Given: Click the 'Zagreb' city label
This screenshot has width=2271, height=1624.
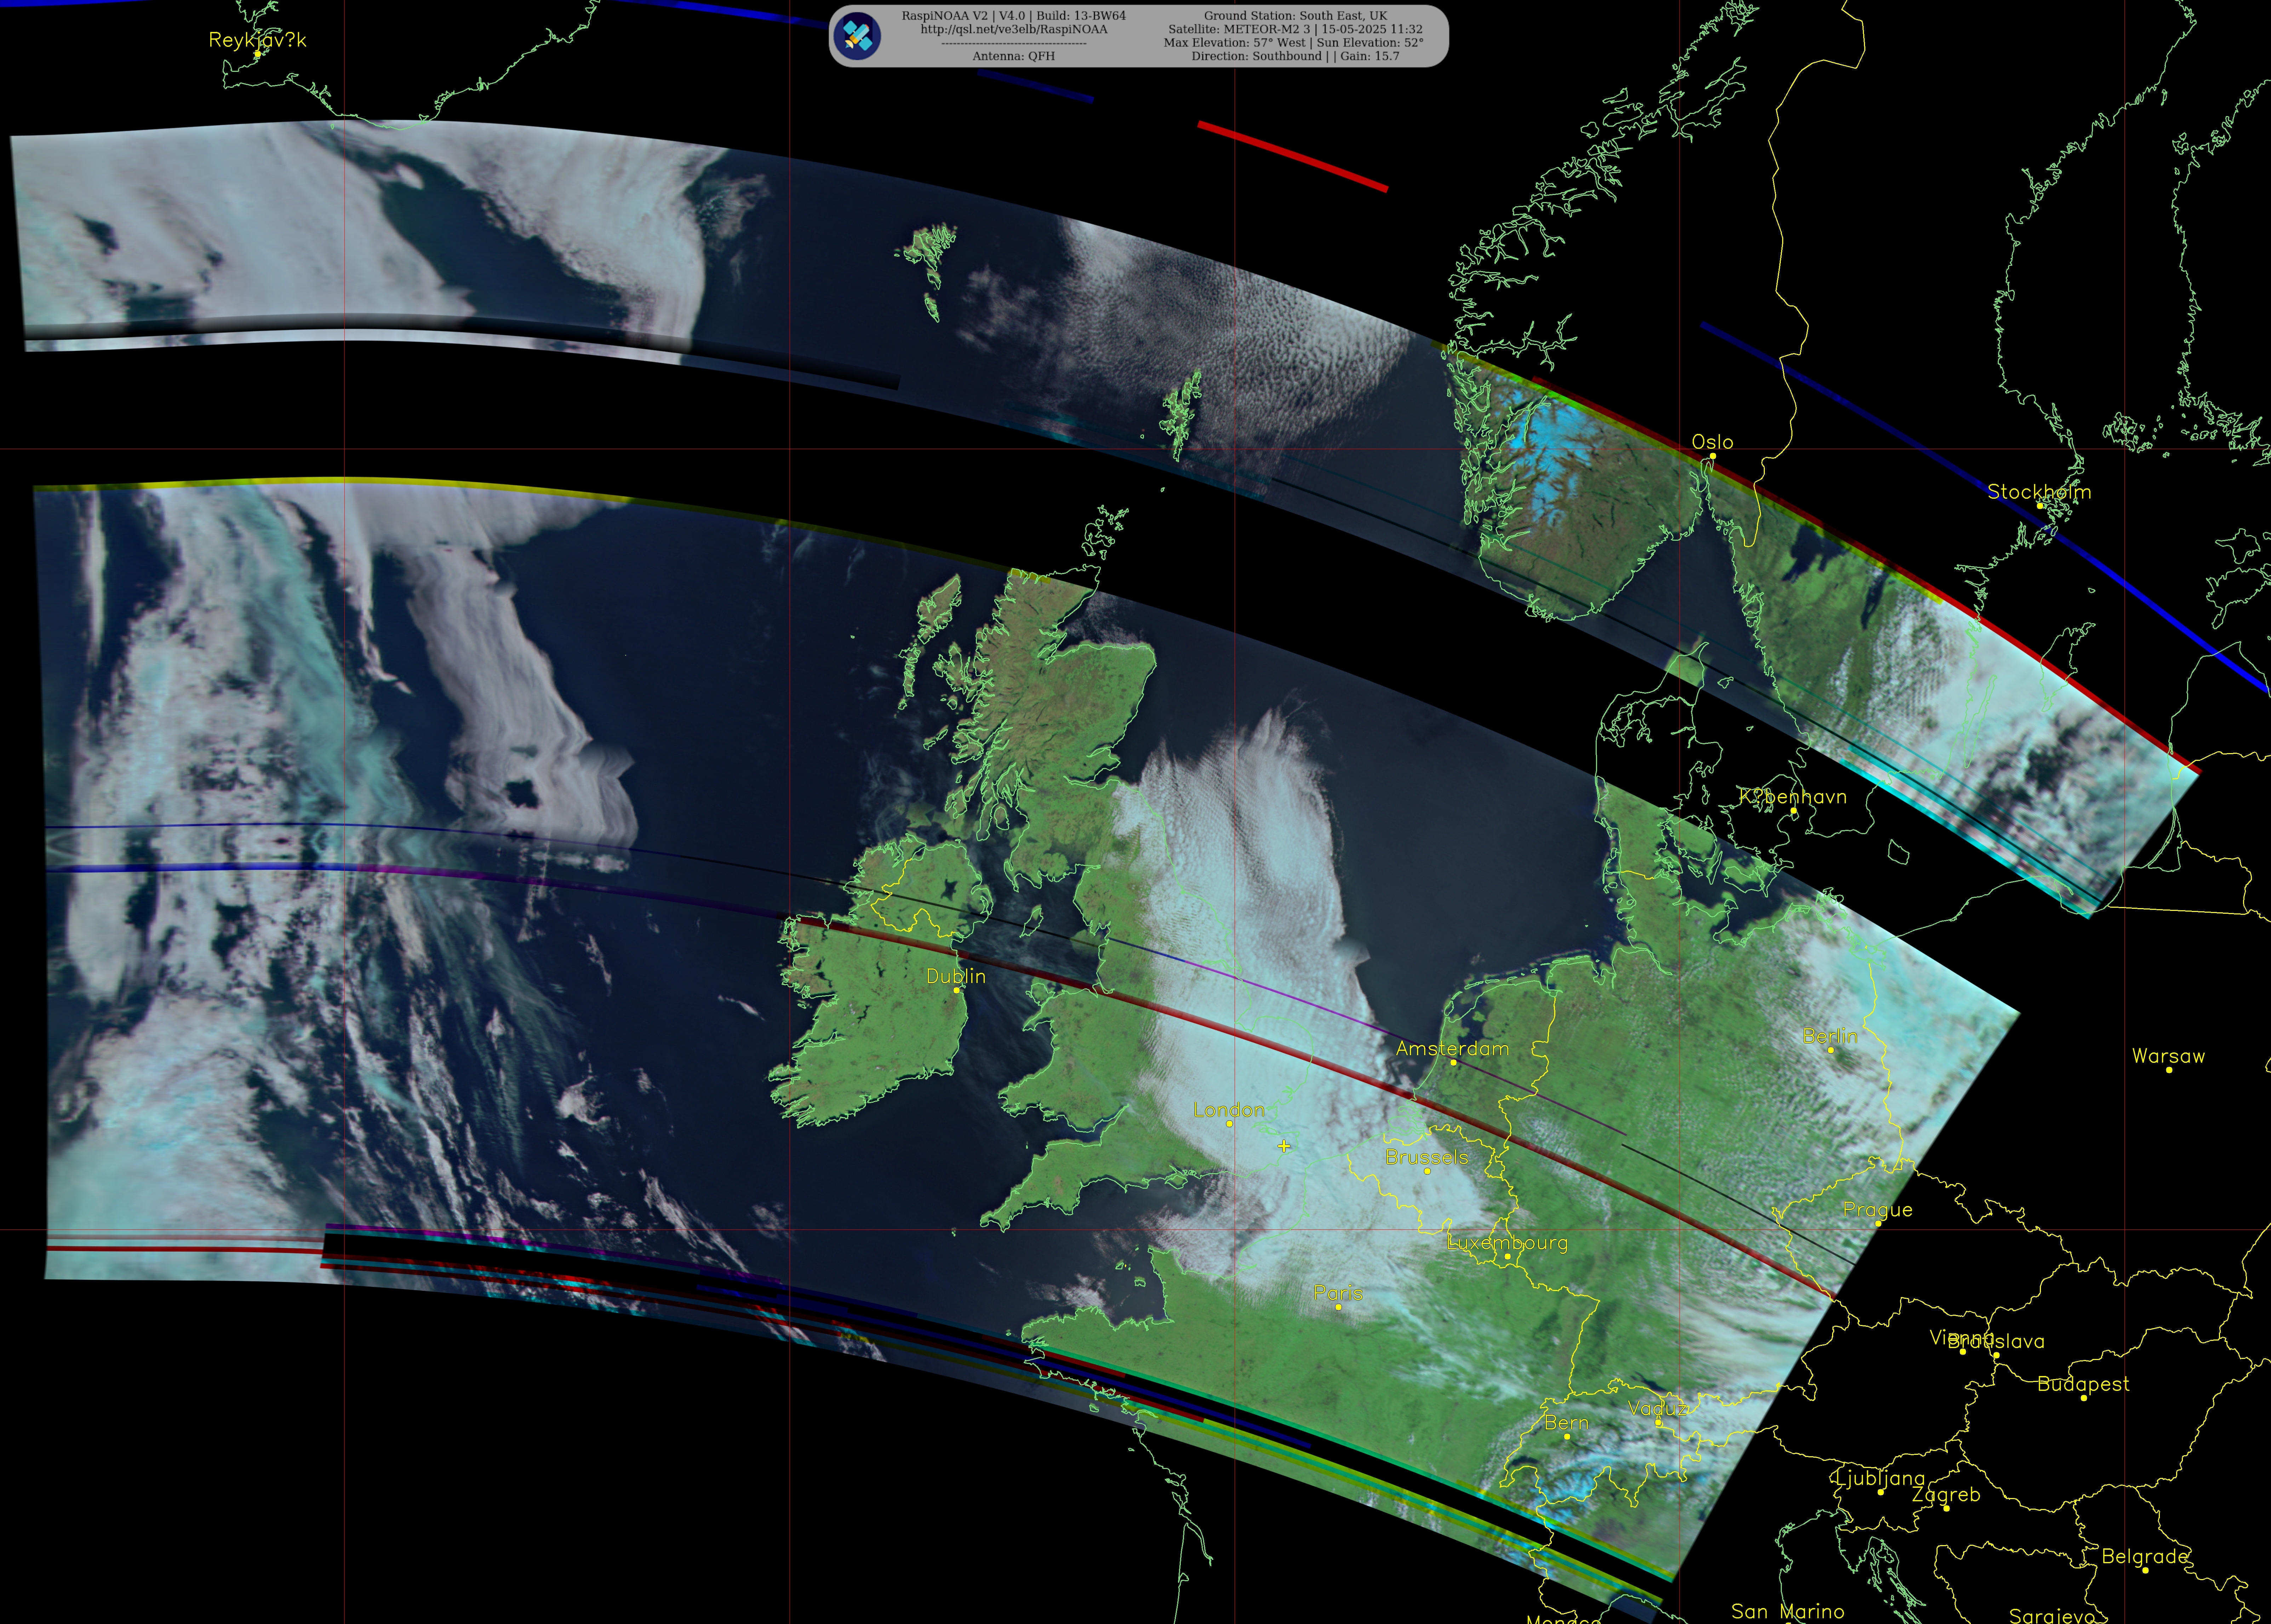Looking at the screenshot, I should pyautogui.click(x=1946, y=1495).
